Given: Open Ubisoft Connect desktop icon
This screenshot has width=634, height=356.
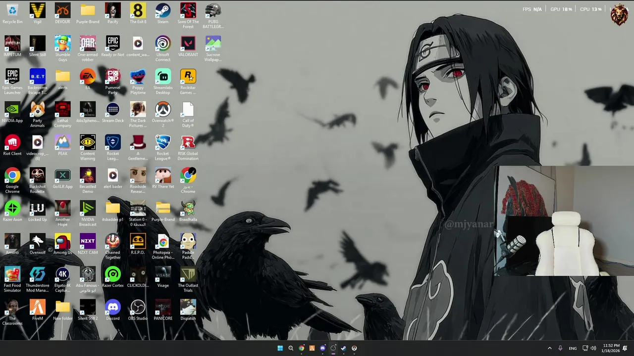Looking at the screenshot, I should click(163, 49).
